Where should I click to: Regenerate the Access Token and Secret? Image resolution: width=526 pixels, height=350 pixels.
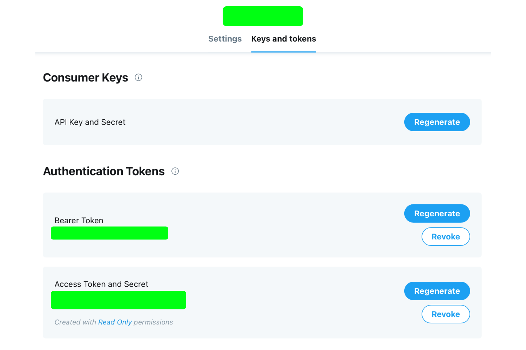pyautogui.click(x=437, y=291)
